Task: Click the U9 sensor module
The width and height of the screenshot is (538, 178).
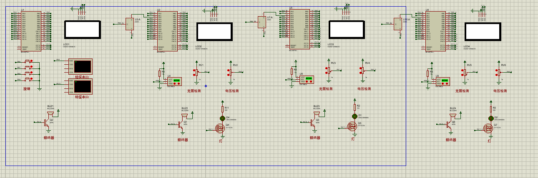Action: [x=442, y=81]
